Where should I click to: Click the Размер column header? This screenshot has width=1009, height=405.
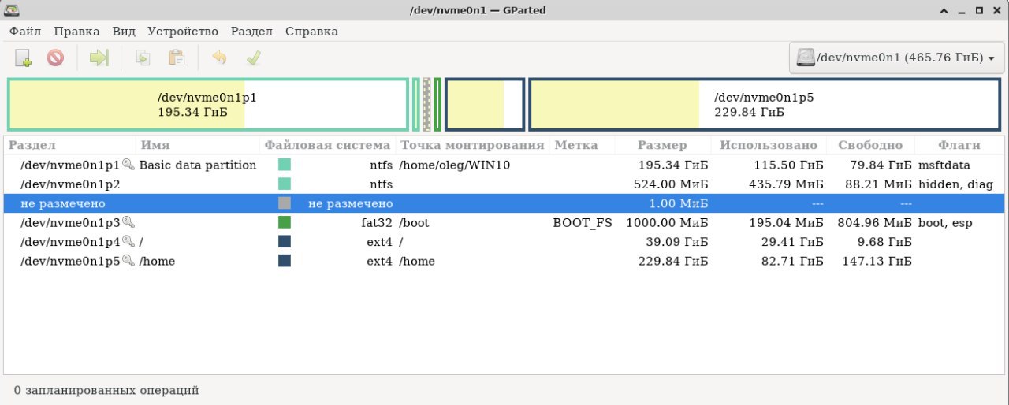pyautogui.click(x=662, y=145)
